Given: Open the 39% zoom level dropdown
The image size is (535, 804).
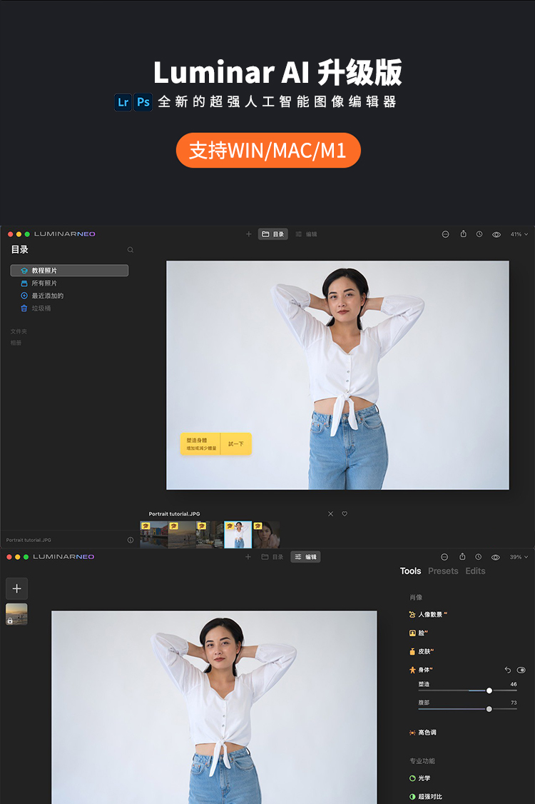Looking at the screenshot, I should 519,557.
